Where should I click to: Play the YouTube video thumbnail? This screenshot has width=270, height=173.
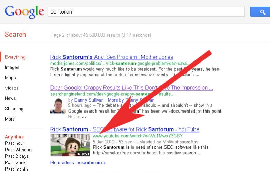pyautogui.click(x=70, y=145)
